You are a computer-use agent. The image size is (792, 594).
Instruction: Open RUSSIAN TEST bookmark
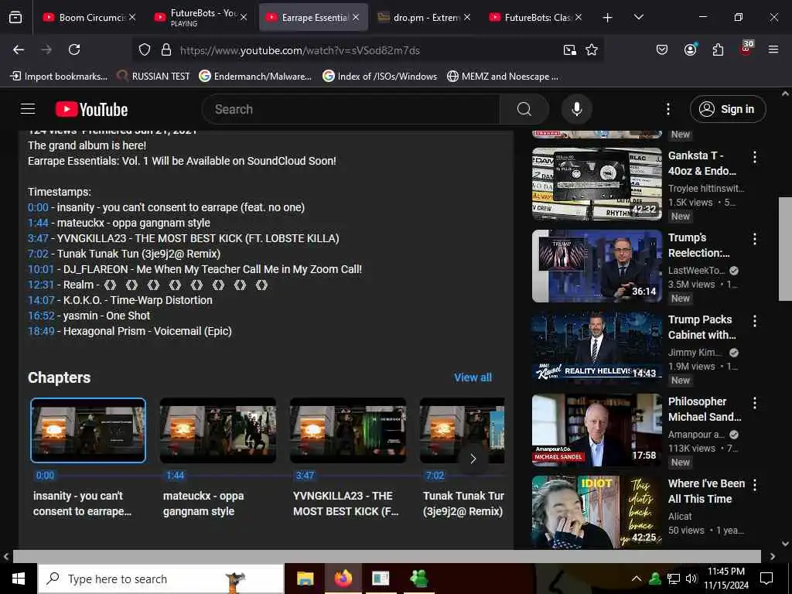click(153, 77)
